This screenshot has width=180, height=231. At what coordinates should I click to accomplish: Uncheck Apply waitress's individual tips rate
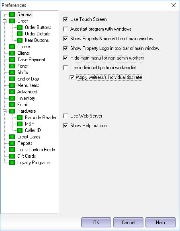point(72,77)
